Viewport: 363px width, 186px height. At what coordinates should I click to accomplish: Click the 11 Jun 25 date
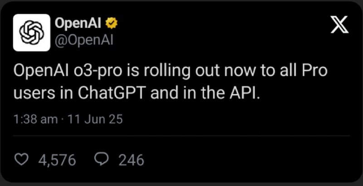coord(95,120)
